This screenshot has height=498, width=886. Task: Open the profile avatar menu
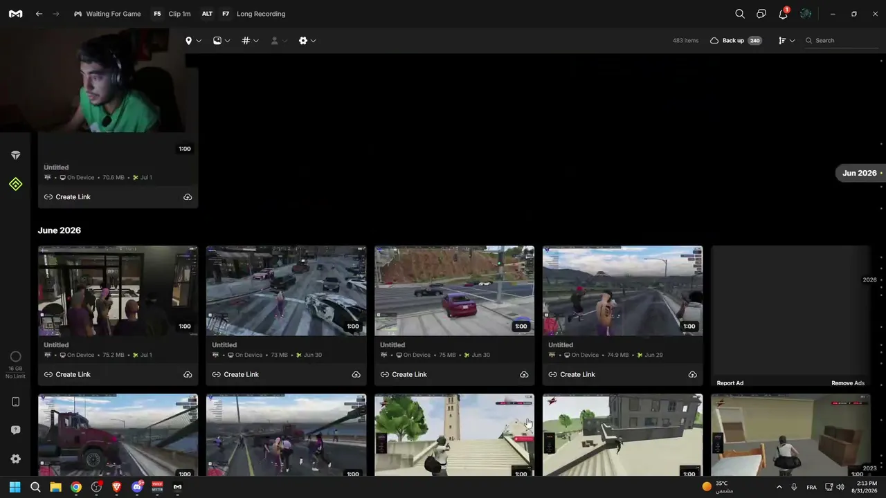click(806, 14)
